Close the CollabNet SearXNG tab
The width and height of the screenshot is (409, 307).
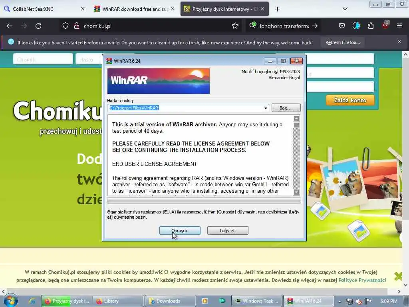coord(83,9)
